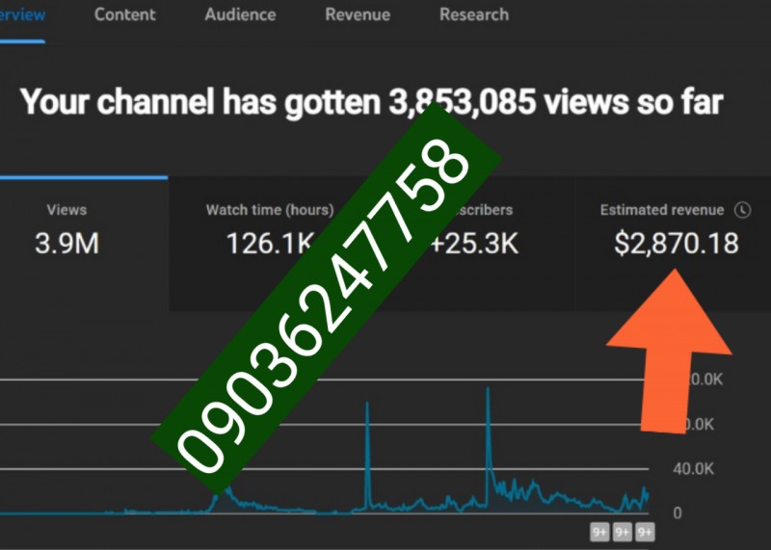Click the leftmost 9+ video marker

coord(599,532)
